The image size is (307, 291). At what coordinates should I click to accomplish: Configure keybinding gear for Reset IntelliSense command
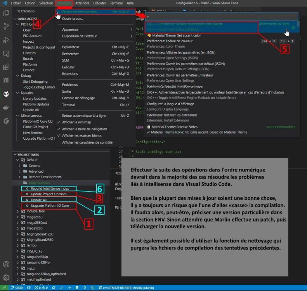click(x=293, y=28)
